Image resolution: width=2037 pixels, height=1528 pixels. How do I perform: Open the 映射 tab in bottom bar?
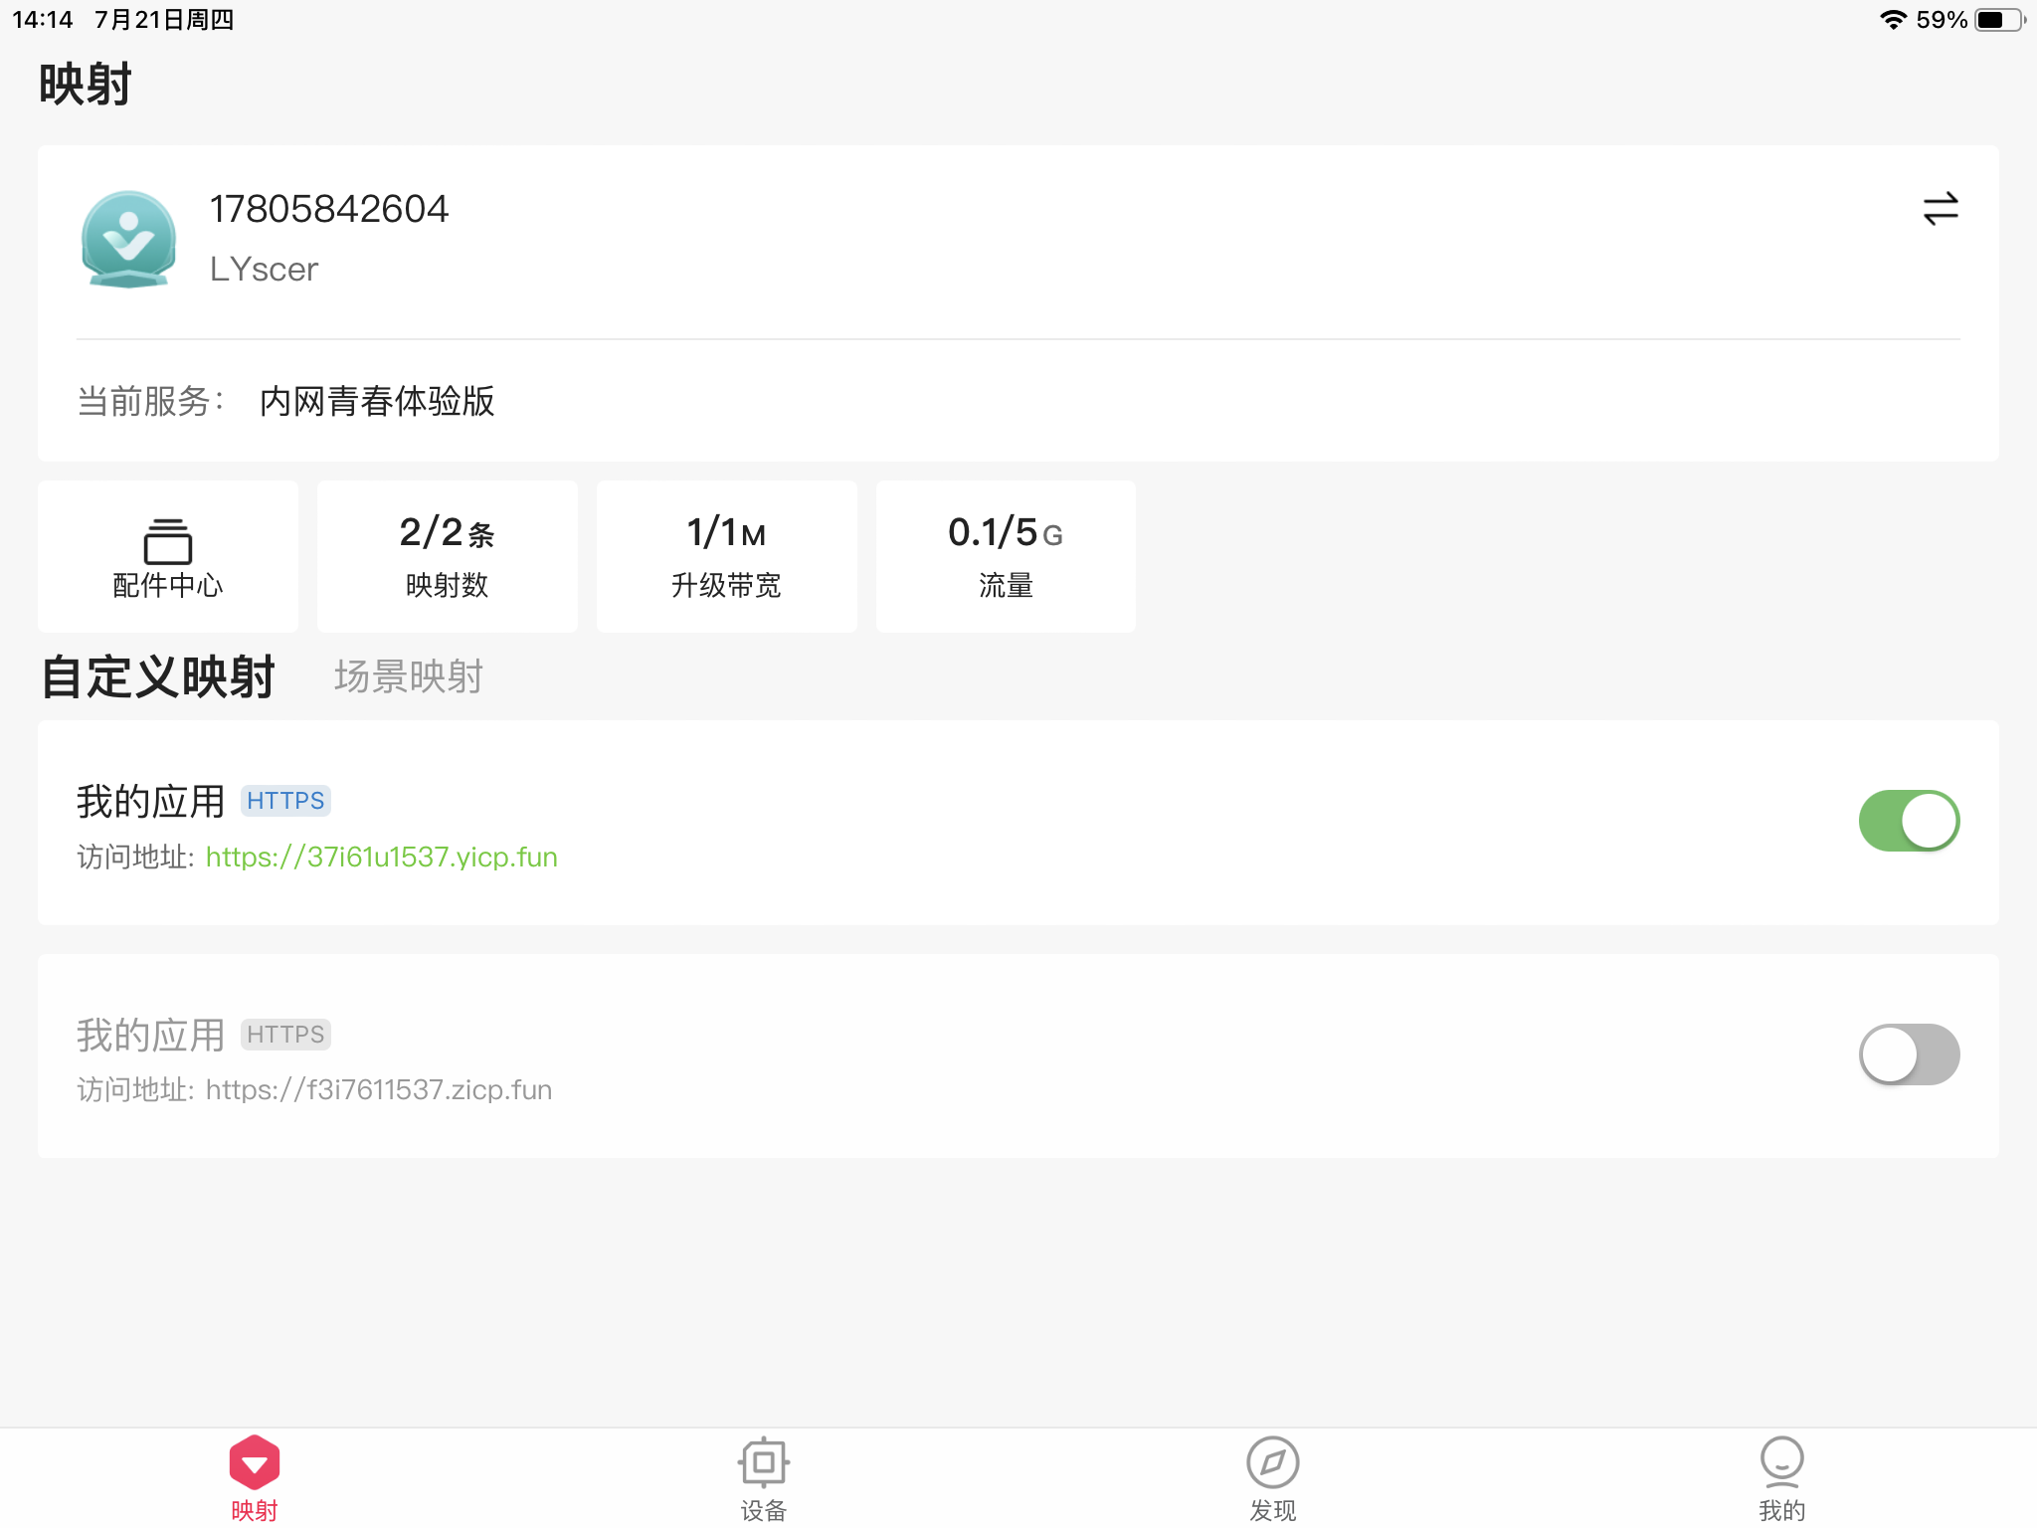click(x=255, y=1478)
